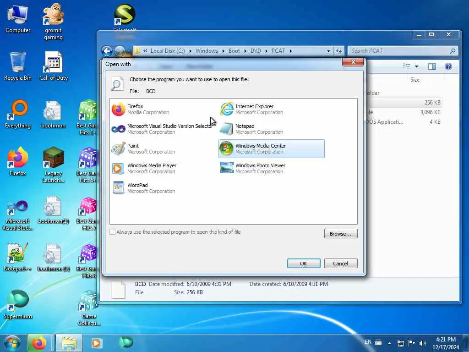The width and height of the screenshot is (469, 352).
Task: Launch Windows Media Player from taskbar
Action: coord(96,343)
